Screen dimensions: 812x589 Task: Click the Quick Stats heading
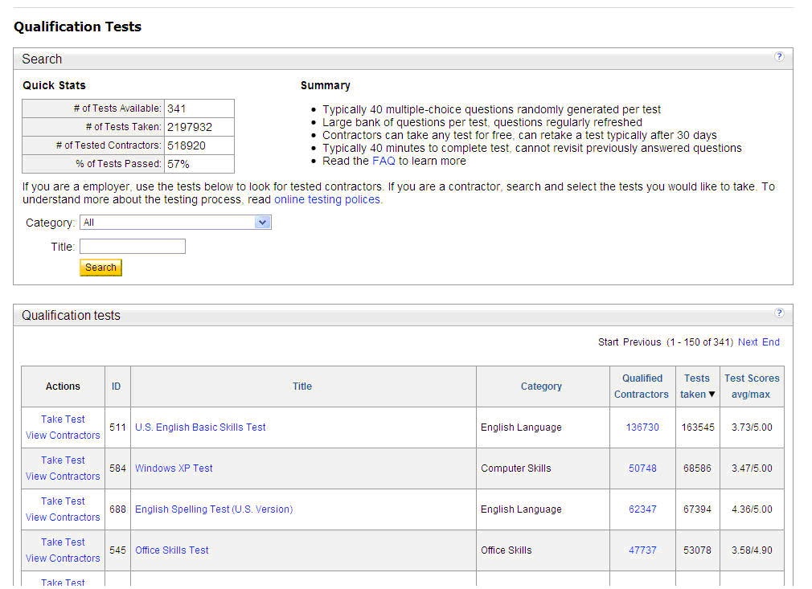click(55, 85)
